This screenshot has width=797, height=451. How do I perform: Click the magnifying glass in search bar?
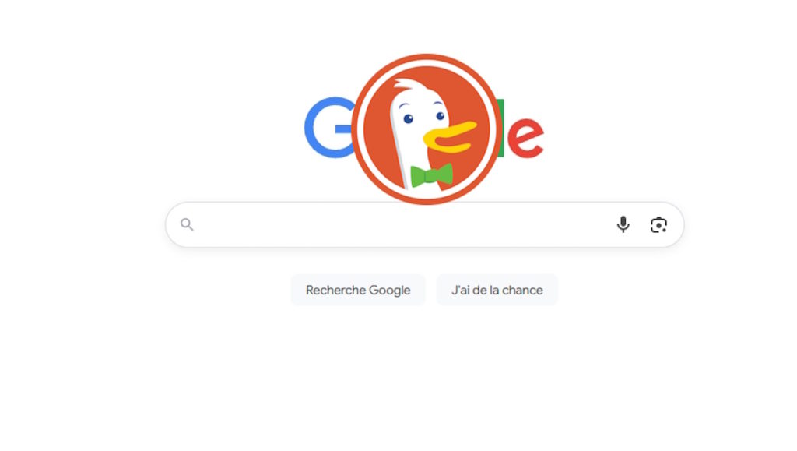(187, 224)
